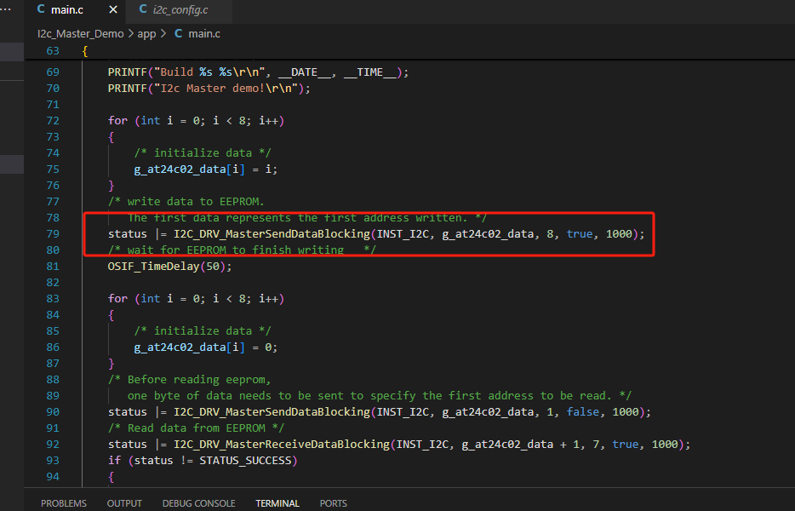
Task: Open the DEBUG CONSOLE panel tab
Action: (199, 502)
